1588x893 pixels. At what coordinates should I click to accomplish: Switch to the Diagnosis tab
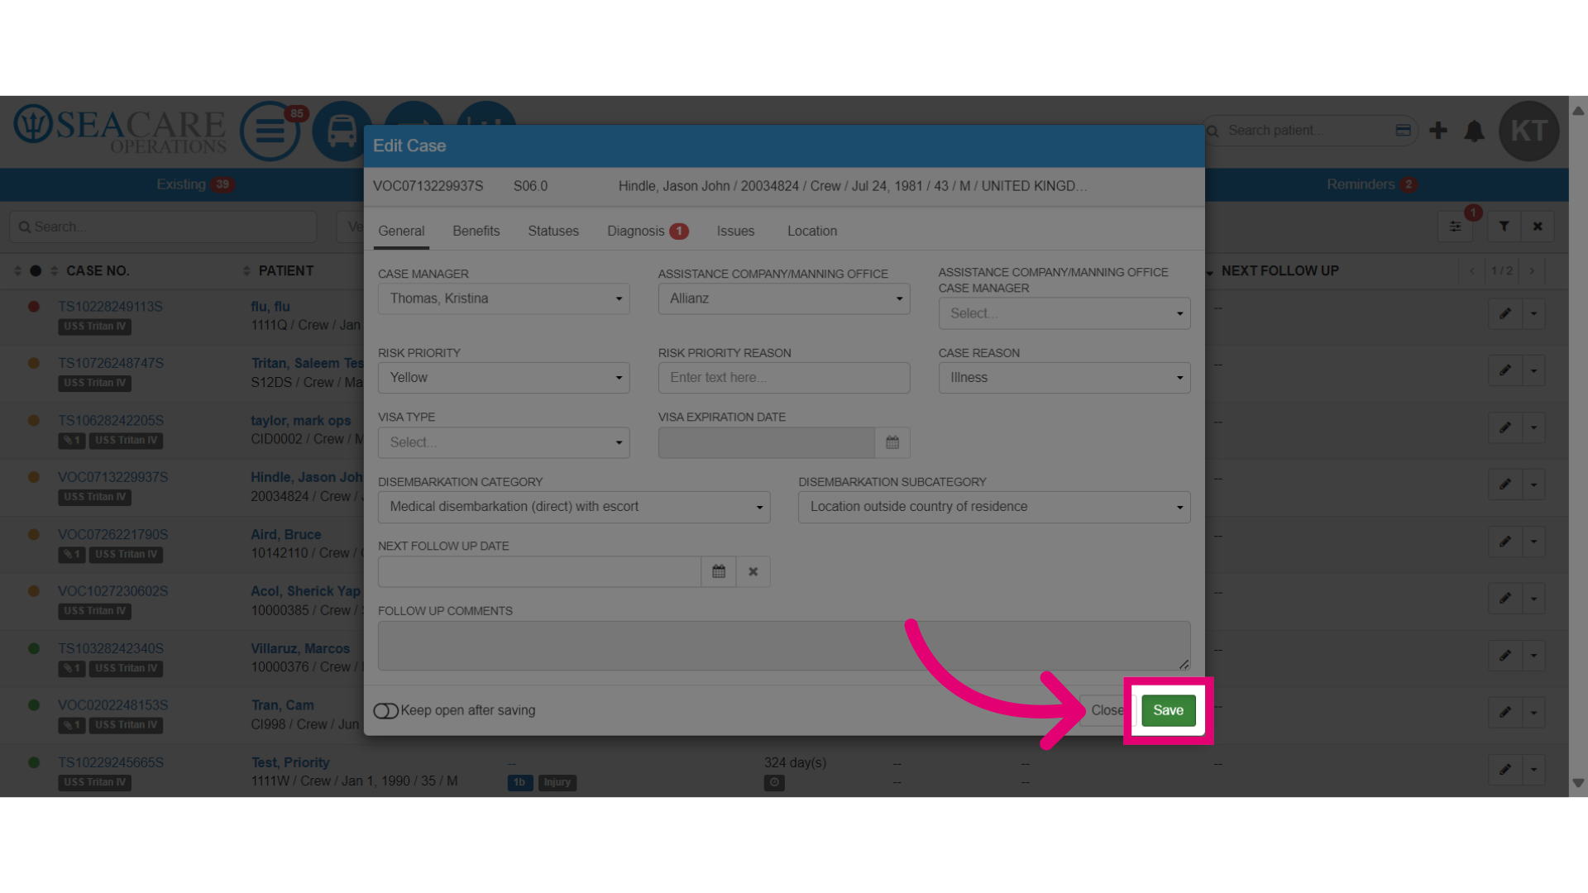tap(647, 232)
